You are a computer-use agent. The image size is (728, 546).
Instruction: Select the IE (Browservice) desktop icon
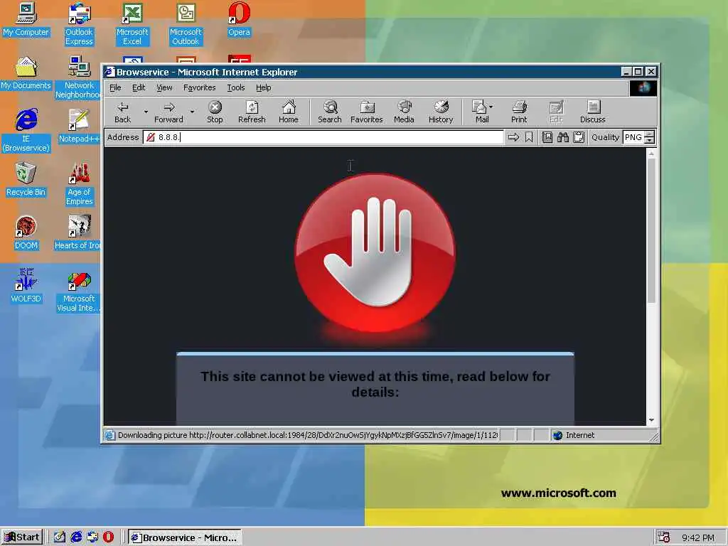(26, 130)
